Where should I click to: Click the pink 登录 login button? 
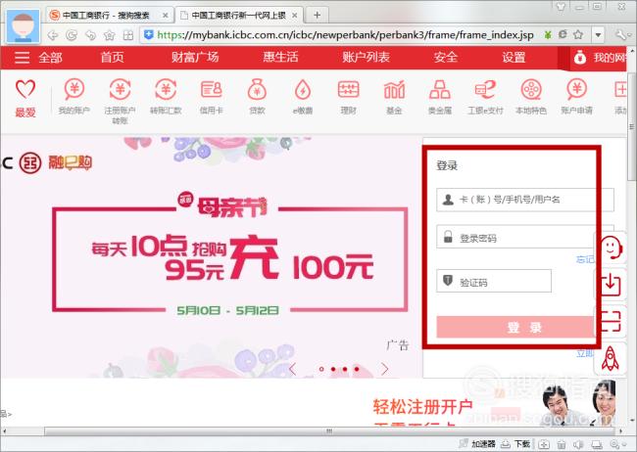pos(515,327)
